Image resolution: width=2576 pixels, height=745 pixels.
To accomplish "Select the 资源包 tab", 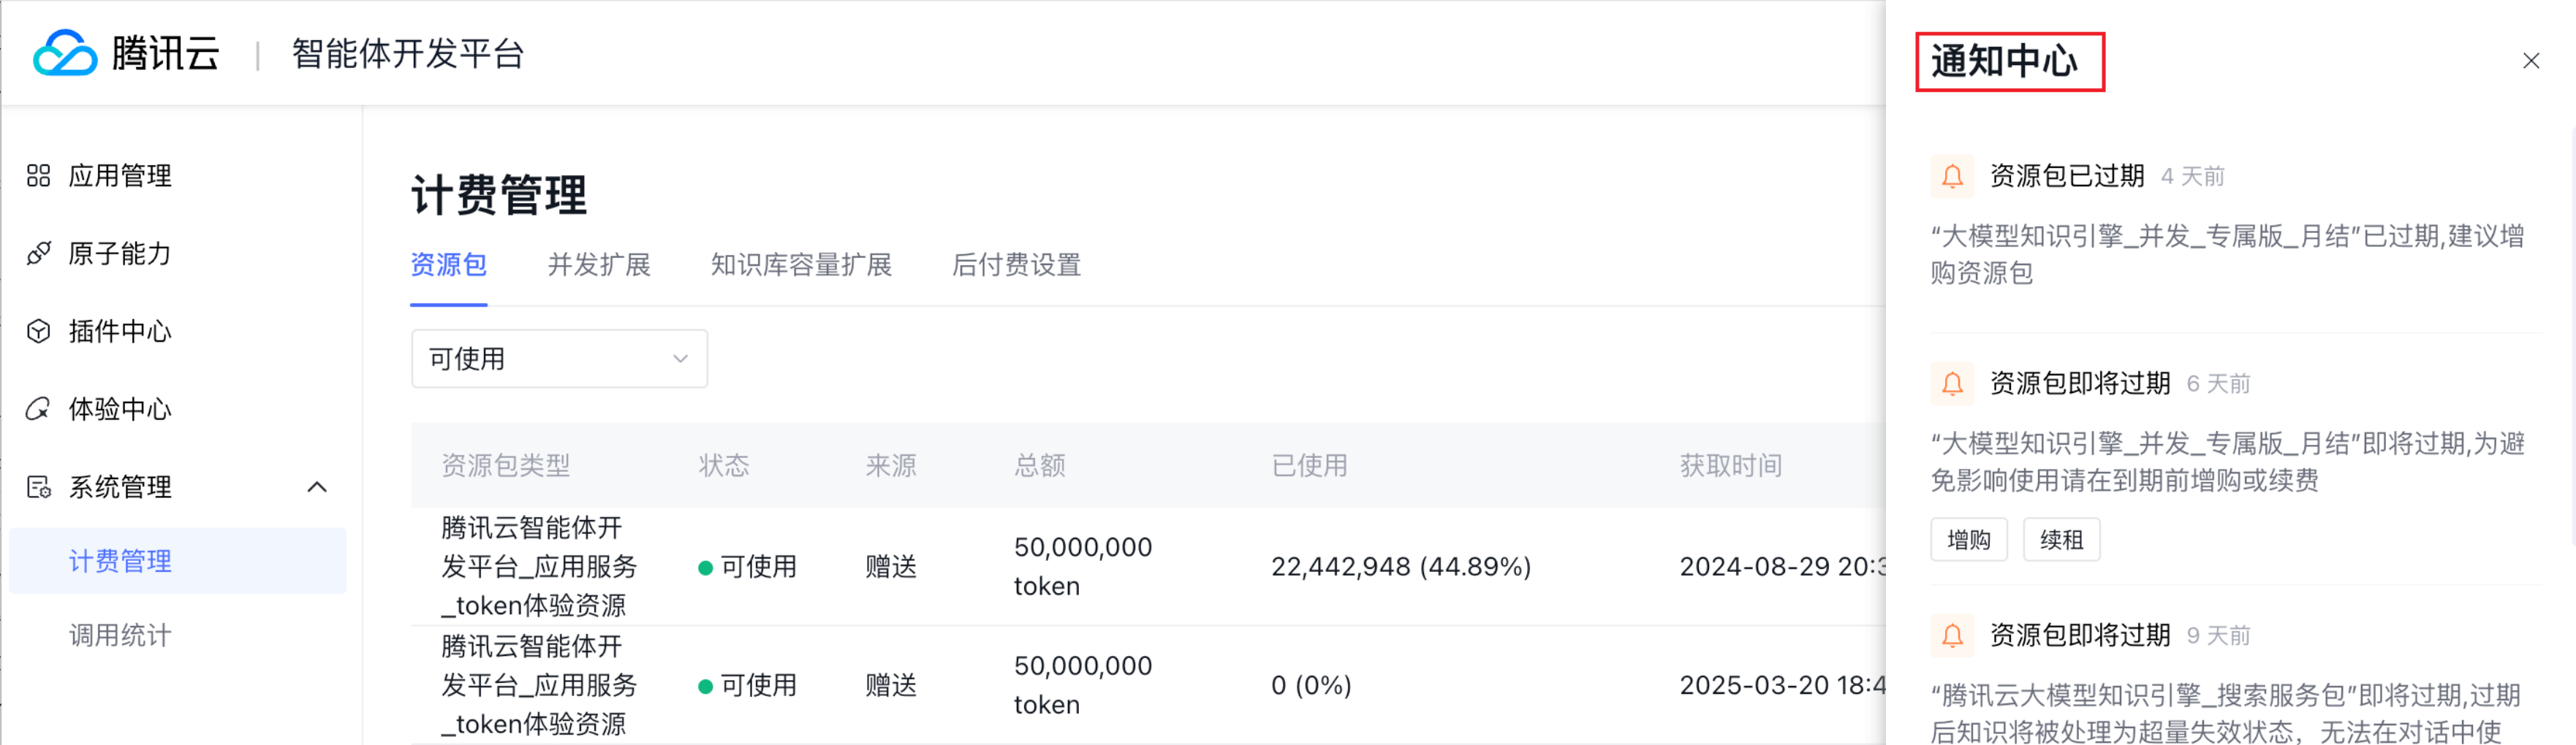I will pyautogui.click(x=449, y=264).
